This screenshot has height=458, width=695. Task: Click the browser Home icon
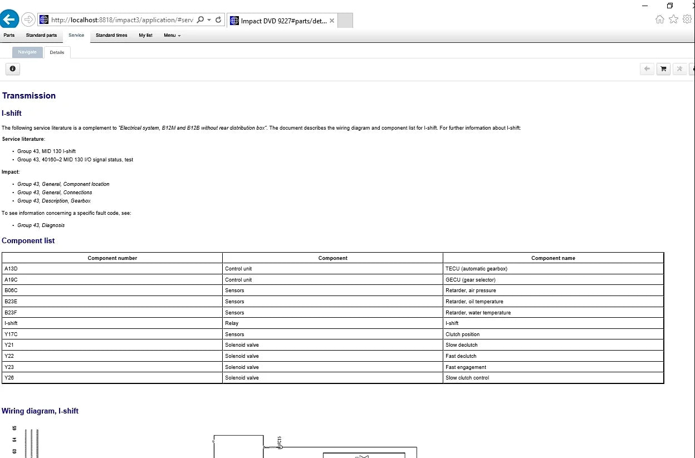pos(660,19)
